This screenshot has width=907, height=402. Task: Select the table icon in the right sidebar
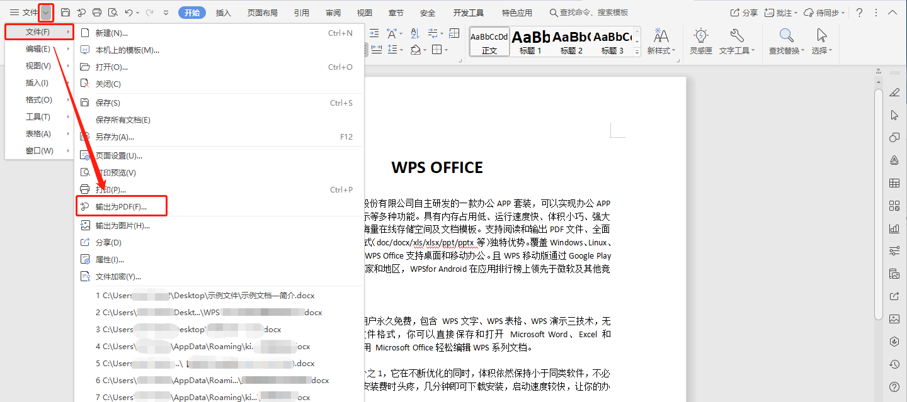tap(895, 182)
